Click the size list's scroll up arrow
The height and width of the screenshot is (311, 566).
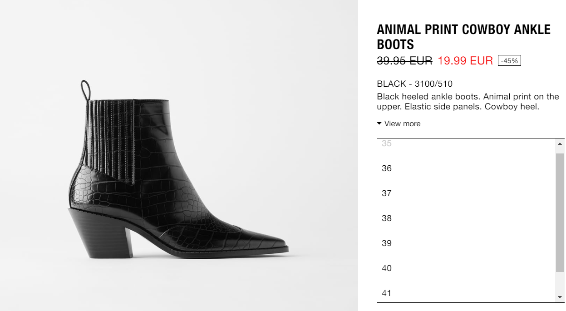[560, 143]
